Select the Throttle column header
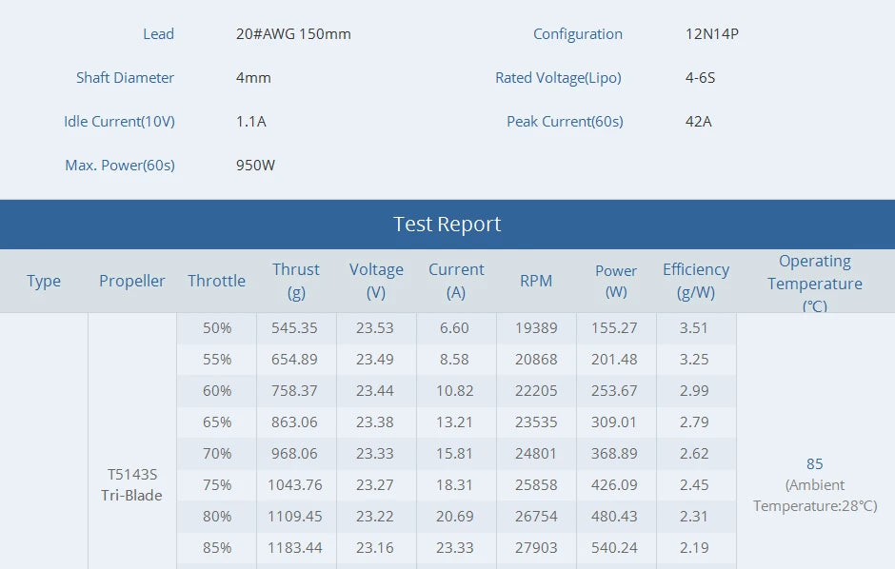This screenshot has height=569, width=895. [216, 281]
